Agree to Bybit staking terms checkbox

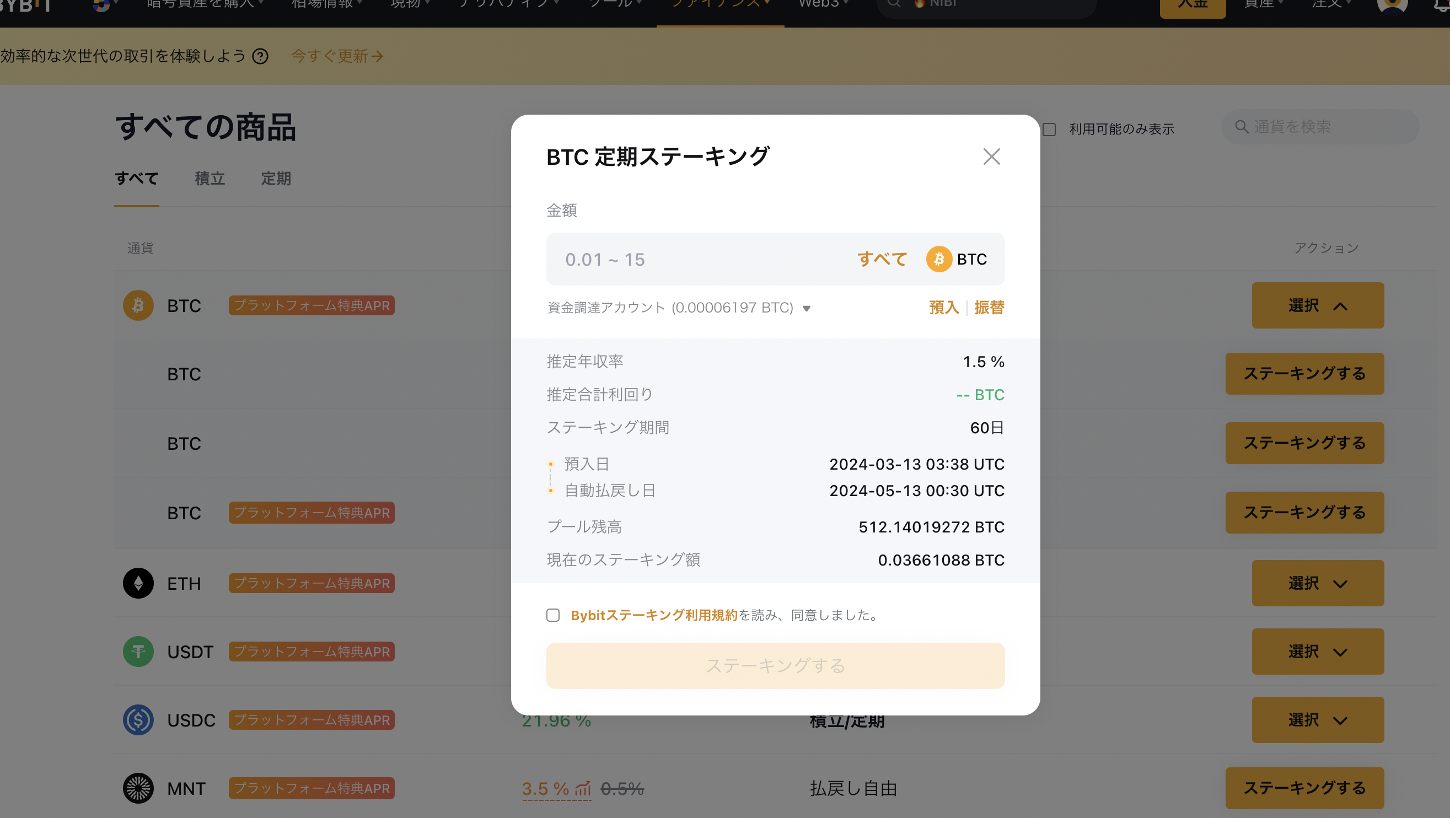pyautogui.click(x=553, y=615)
